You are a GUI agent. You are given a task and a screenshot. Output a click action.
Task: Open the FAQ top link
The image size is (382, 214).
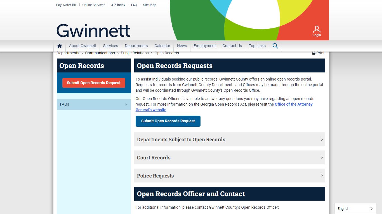[134, 5]
